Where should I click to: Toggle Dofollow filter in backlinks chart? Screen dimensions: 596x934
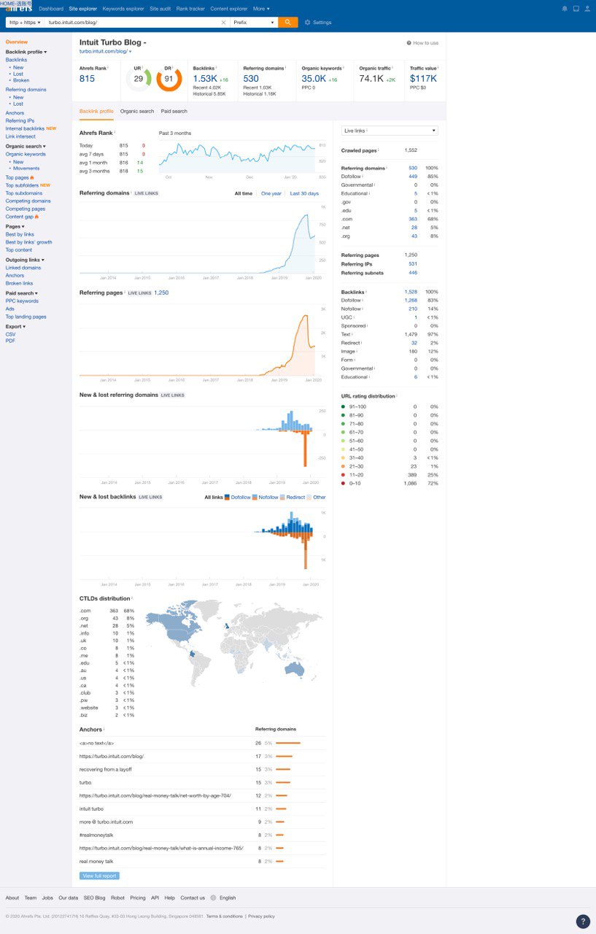(x=237, y=497)
